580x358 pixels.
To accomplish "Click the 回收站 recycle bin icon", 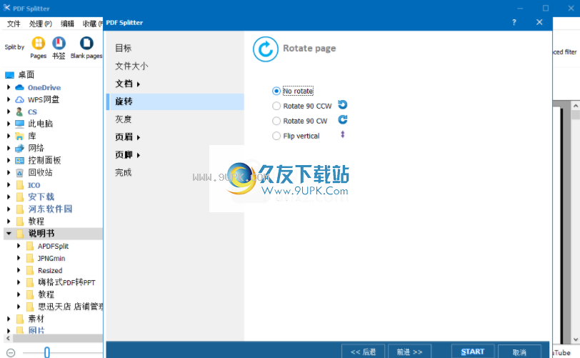I will click(19, 172).
